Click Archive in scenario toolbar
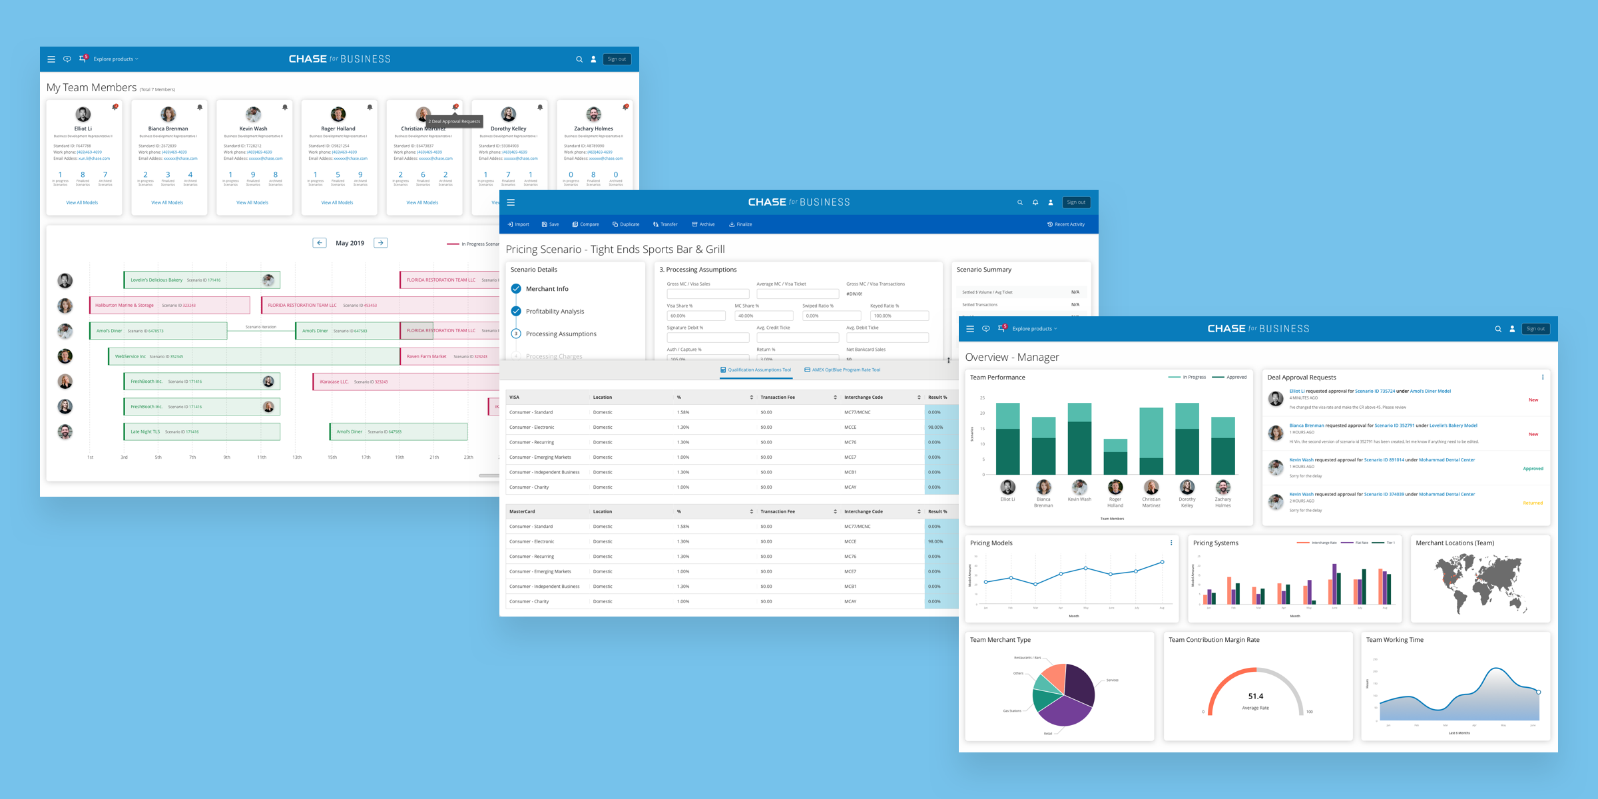The height and width of the screenshot is (799, 1598). [703, 224]
